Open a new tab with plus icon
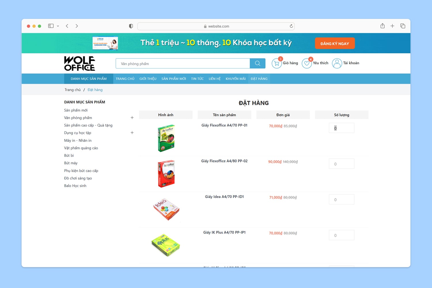 (392, 26)
